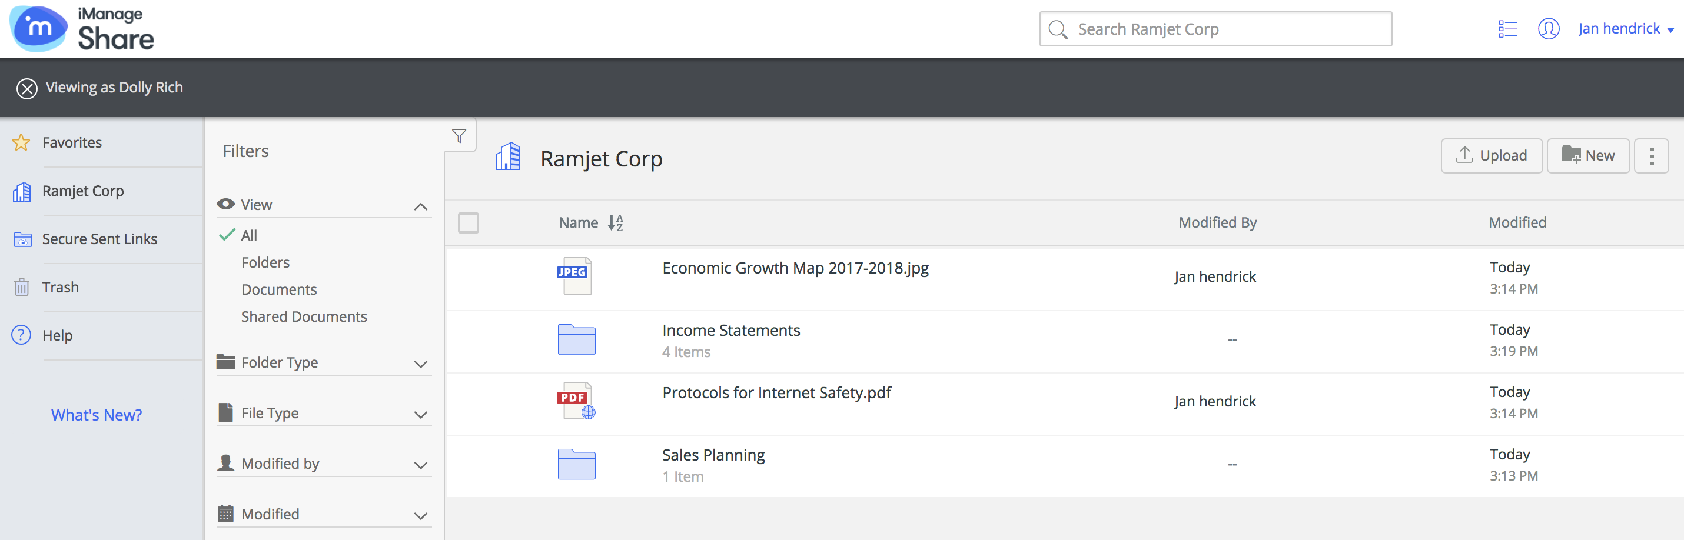Close the Viewing as Dolly Rich banner

coord(27,88)
